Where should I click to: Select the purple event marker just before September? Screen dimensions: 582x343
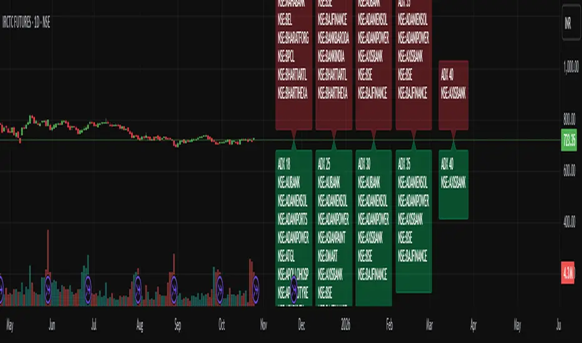(x=174, y=289)
